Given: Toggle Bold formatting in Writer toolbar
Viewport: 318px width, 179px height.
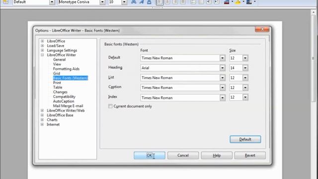Looking at the screenshot, I should pyautogui.click(x=134, y=2).
